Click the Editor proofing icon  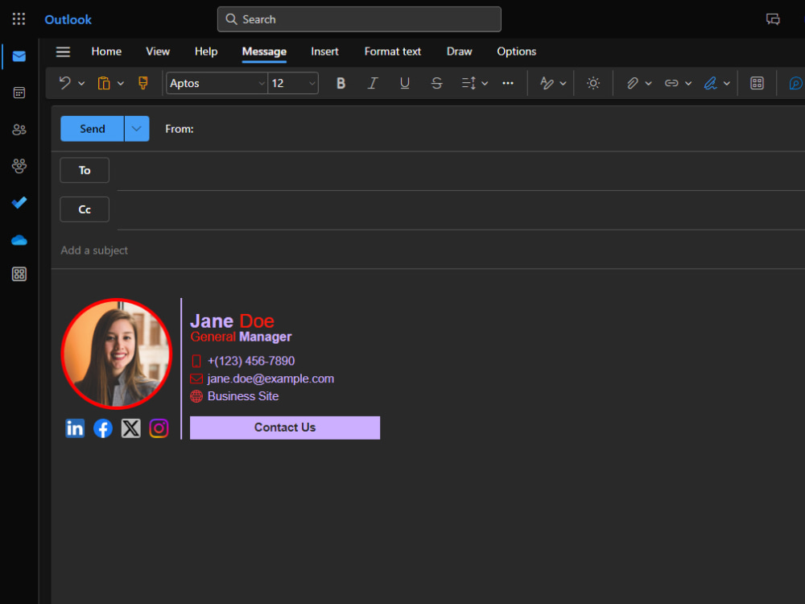[x=547, y=83]
